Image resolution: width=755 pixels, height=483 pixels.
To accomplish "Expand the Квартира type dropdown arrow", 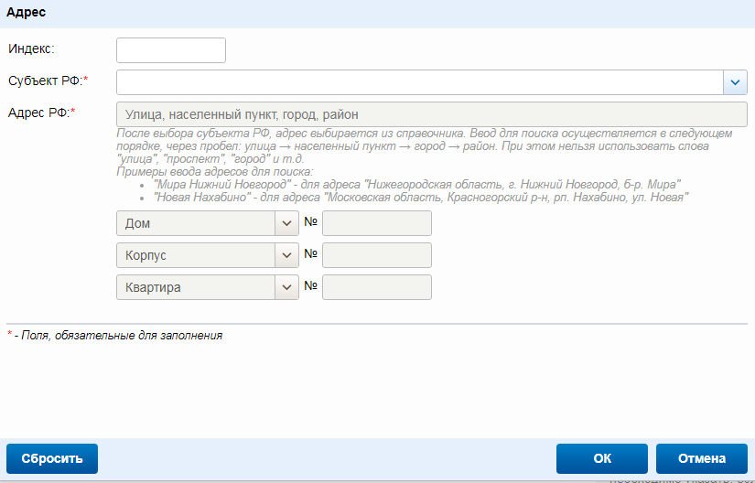I will coord(286,287).
